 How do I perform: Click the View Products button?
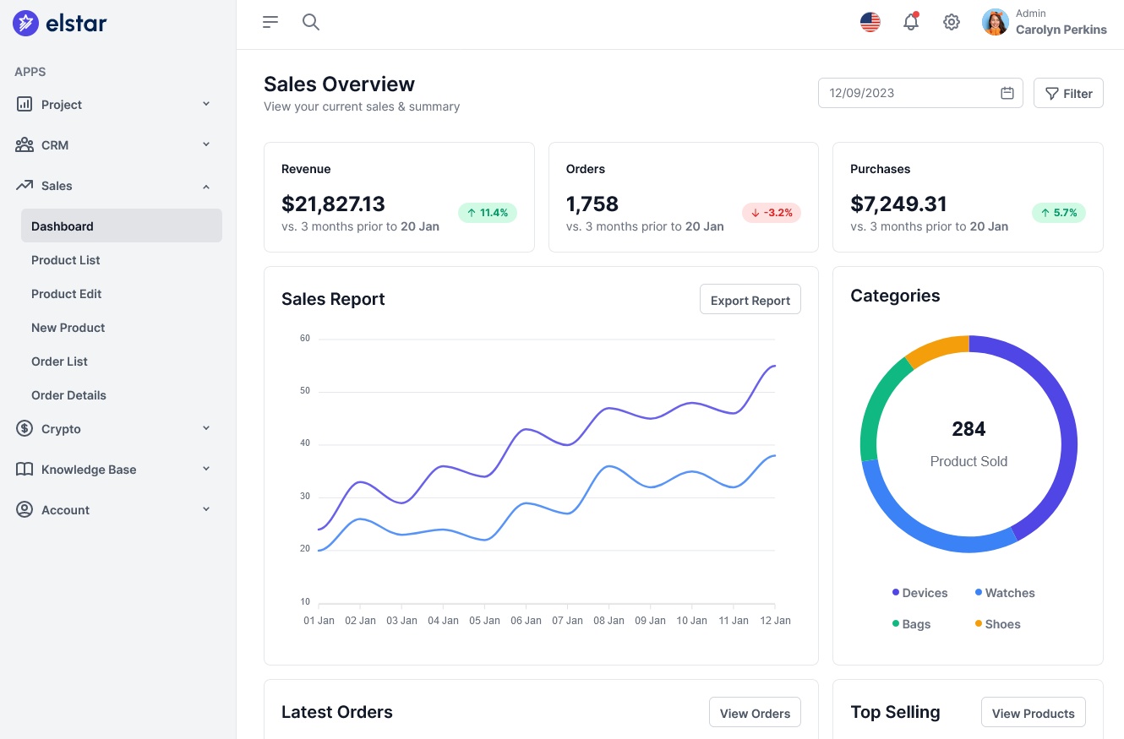click(1033, 713)
